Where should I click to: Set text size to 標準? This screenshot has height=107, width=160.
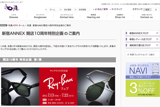[x=147, y=10]
